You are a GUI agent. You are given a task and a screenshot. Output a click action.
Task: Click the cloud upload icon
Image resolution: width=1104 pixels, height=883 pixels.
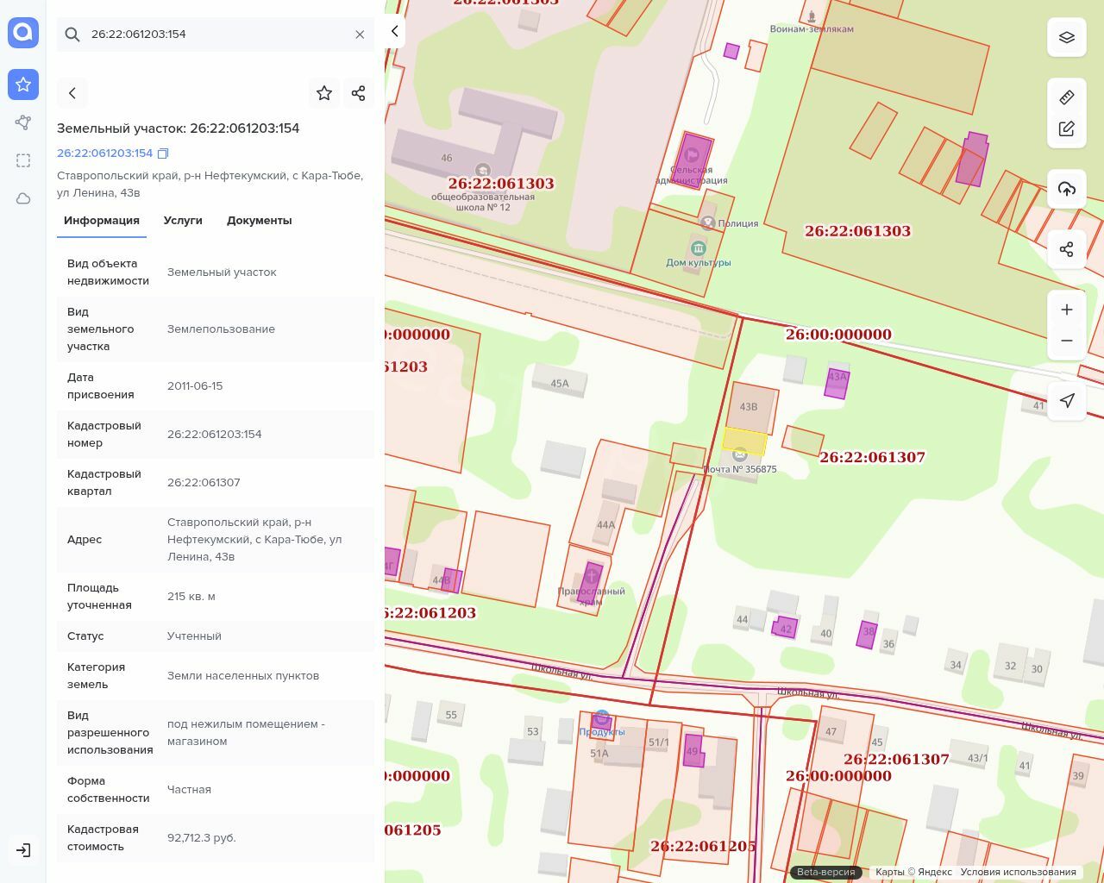1067,189
